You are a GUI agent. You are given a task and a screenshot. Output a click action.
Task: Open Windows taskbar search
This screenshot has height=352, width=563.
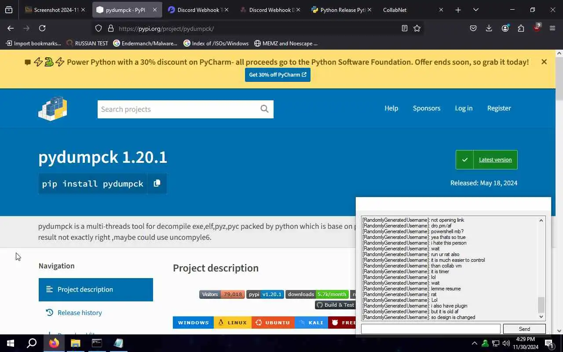click(x=32, y=343)
